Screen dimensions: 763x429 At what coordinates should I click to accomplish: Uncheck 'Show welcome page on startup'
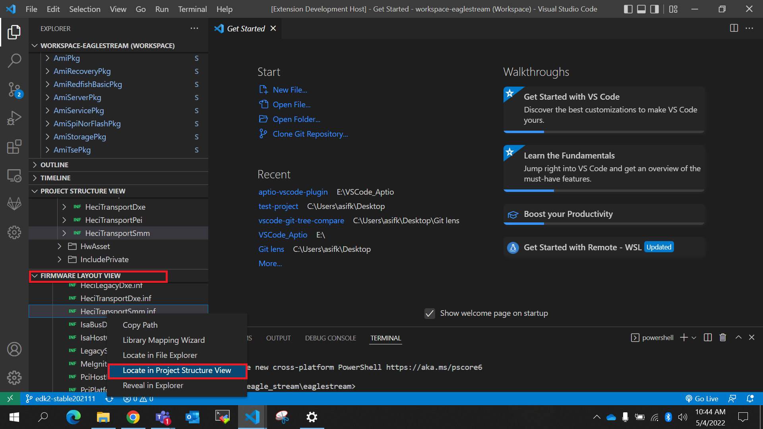pos(430,313)
